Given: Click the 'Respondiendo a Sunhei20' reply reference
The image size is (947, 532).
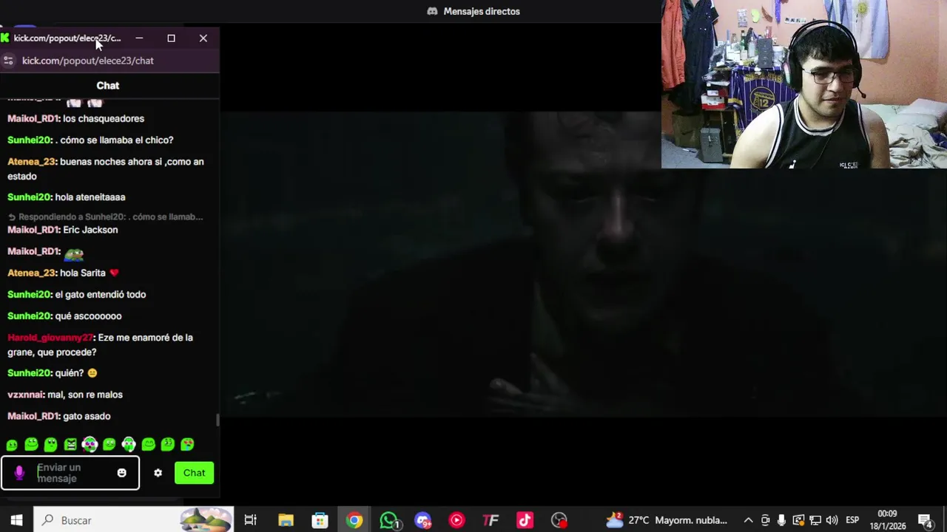Looking at the screenshot, I should [x=105, y=216].
